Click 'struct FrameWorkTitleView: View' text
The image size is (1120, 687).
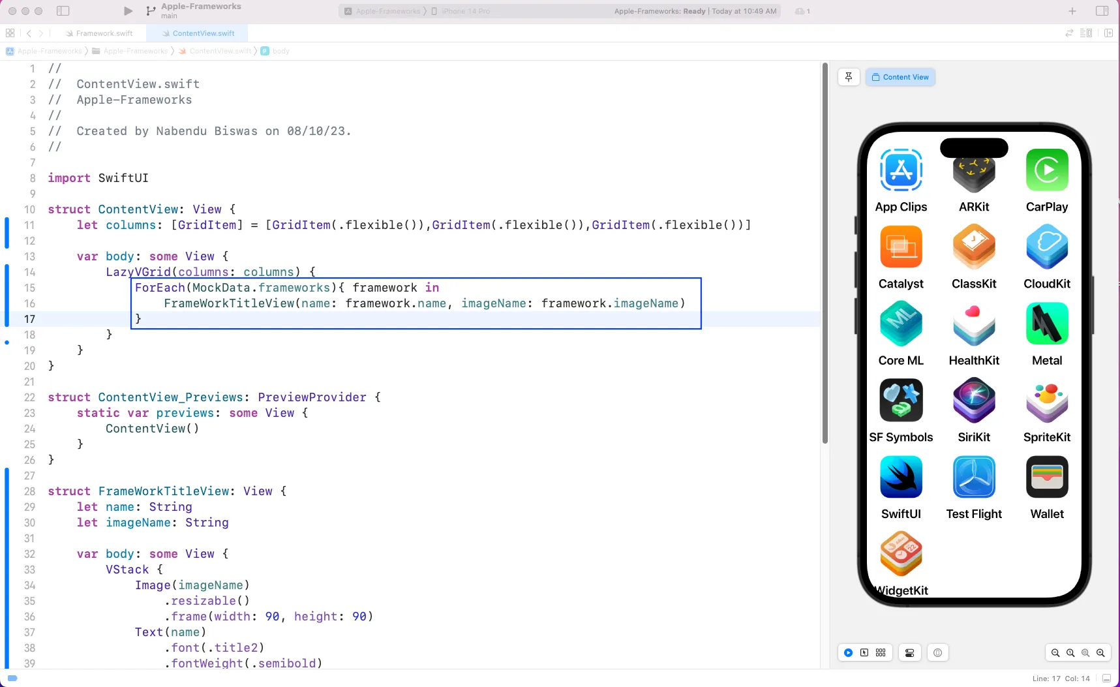click(x=160, y=491)
